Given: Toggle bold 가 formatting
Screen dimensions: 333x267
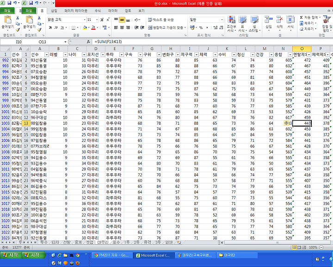Looking at the screenshot, I should pos(50,27).
